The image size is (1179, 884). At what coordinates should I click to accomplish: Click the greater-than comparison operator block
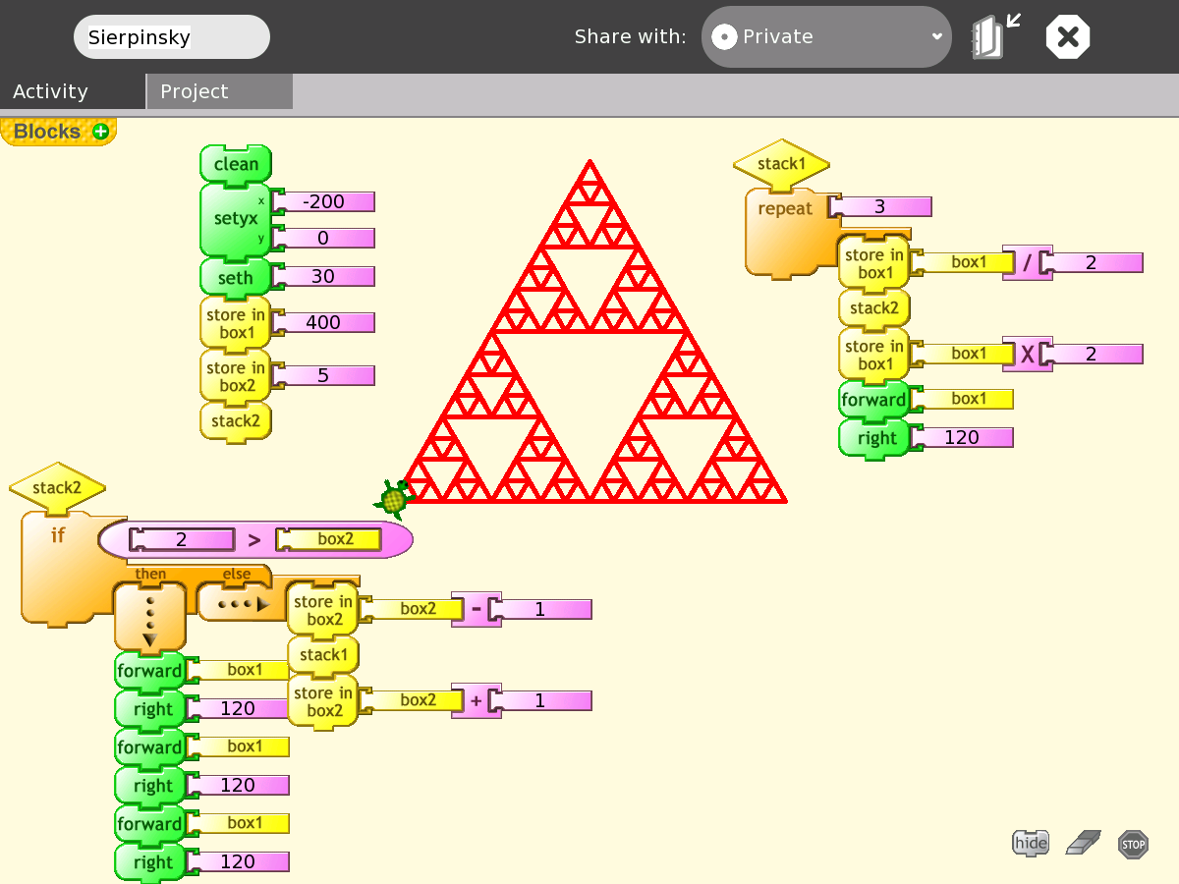[254, 539]
